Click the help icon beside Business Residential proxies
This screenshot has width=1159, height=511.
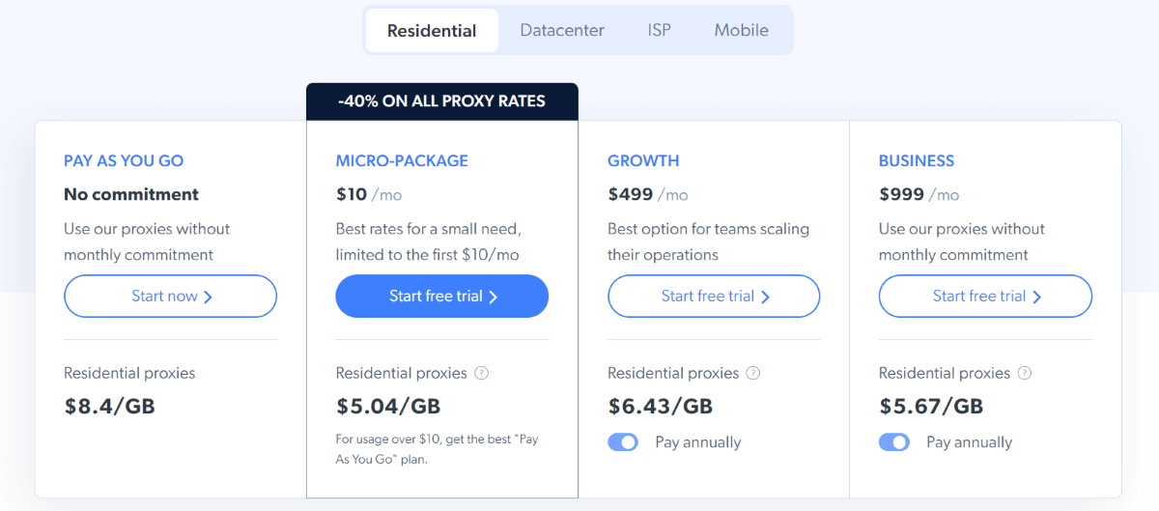click(1025, 373)
